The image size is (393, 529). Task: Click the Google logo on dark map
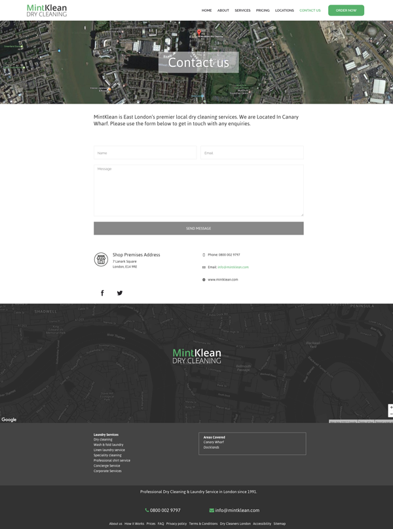coord(9,420)
